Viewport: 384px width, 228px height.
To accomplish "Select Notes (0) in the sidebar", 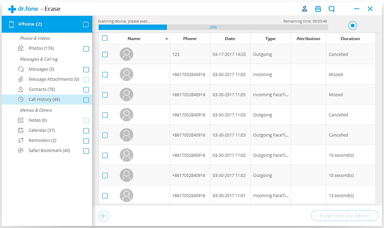I will [37, 120].
